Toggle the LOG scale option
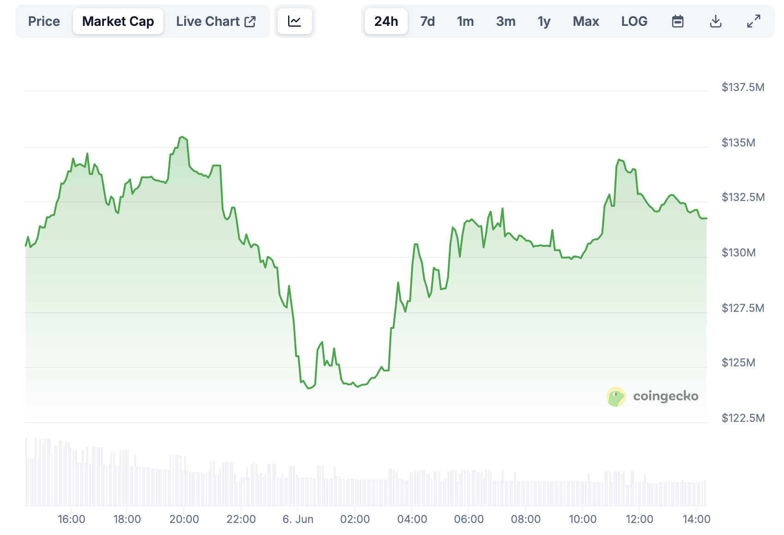The height and width of the screenshot is (535, 784). coord(634,21)
